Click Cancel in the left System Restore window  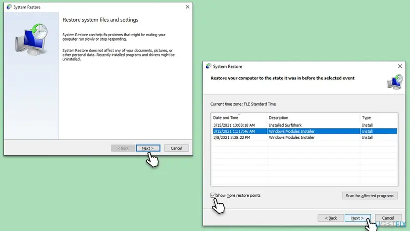coord(176,148)
